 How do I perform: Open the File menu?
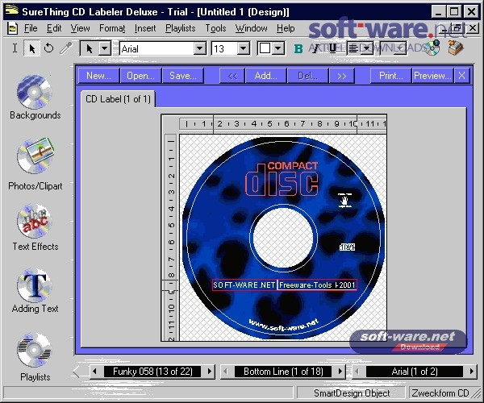pyautogui.click(x=31, y=28)
